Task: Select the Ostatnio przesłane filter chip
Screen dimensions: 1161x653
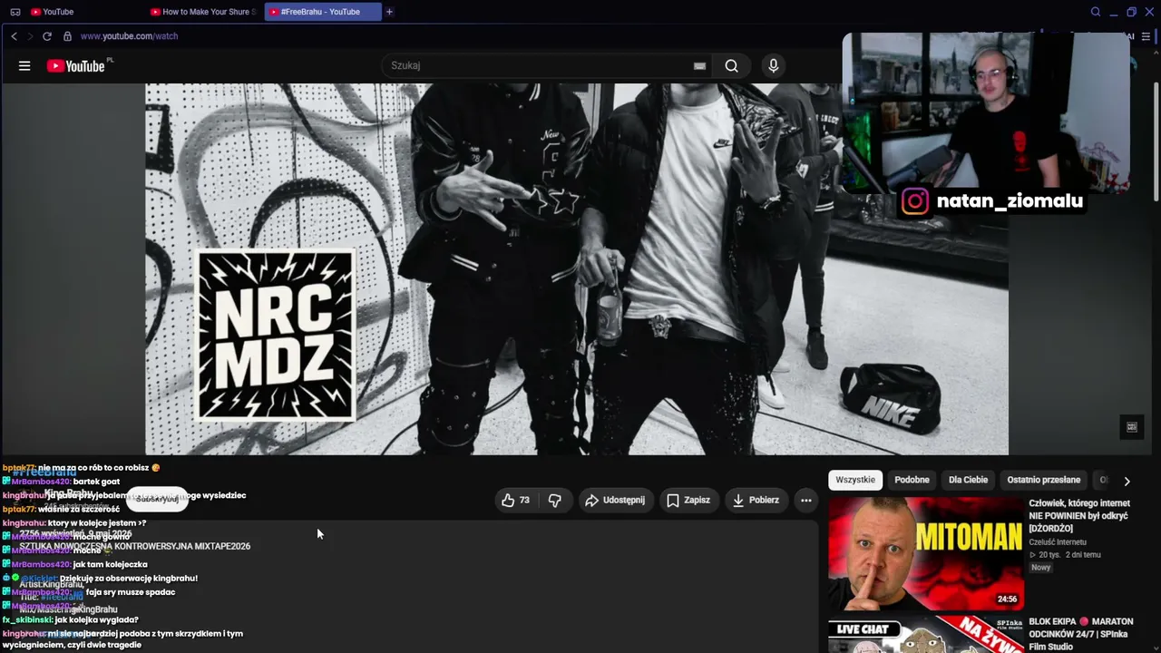Action: point(1044,480)
